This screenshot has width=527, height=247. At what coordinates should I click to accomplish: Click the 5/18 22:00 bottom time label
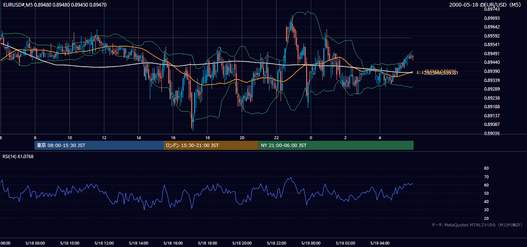[x=277, y=243]
